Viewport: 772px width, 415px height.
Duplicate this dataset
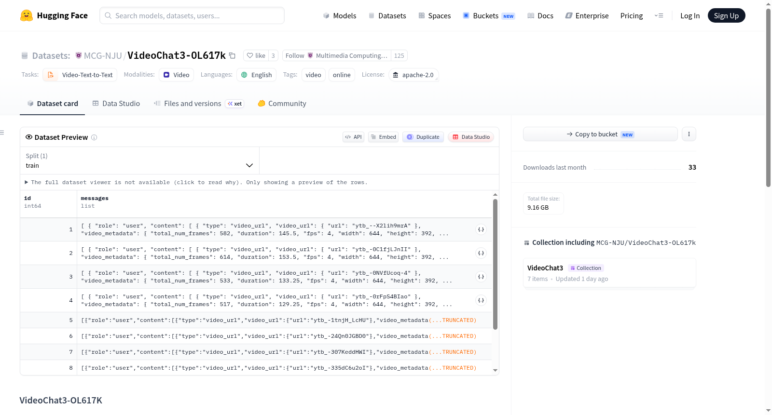423,137
